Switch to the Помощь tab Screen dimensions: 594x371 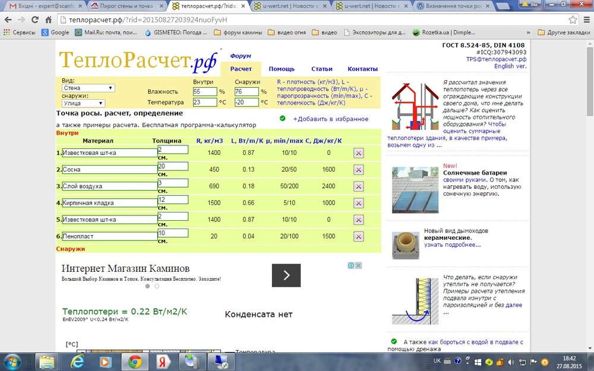[x=282, y=68]
